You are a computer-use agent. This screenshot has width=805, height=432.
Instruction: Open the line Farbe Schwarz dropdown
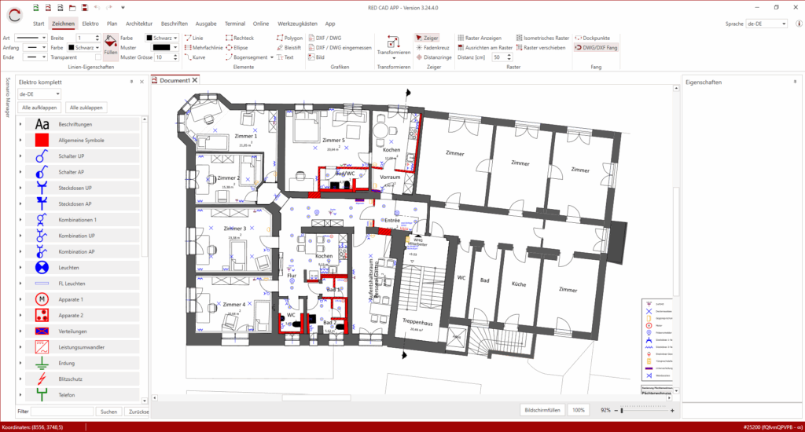(x=83, y=48)
